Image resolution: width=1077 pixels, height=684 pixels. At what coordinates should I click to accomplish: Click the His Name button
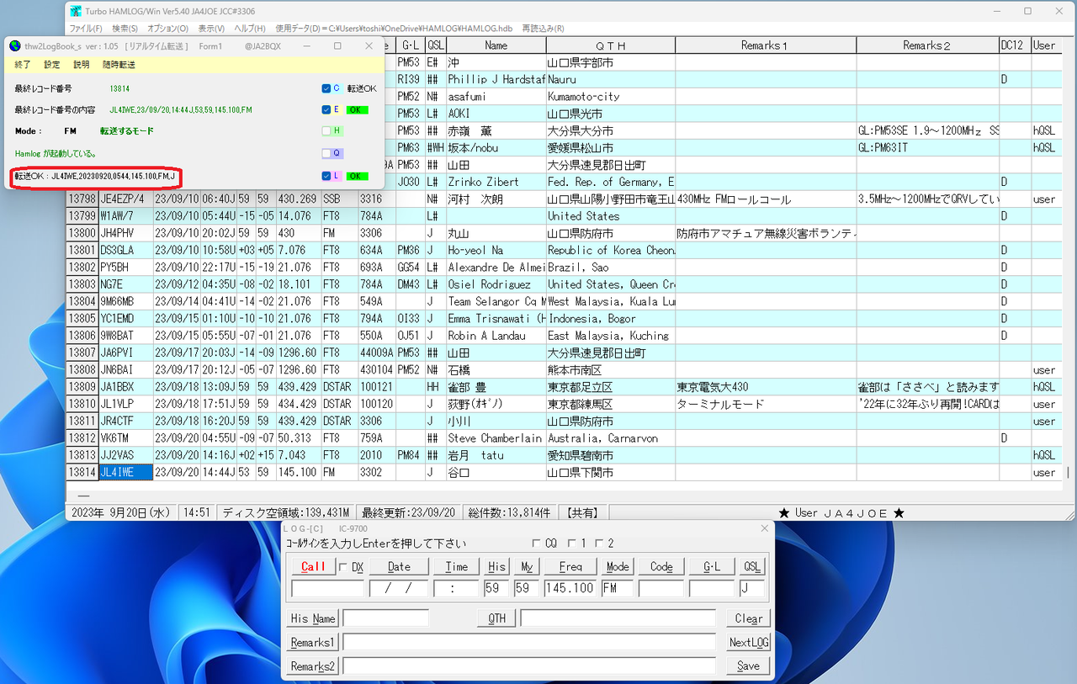click(x=313, y=618)
